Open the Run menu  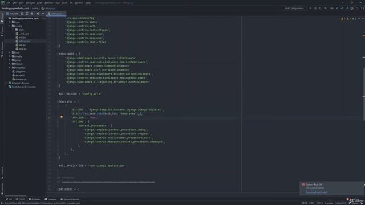pos(58,3)
